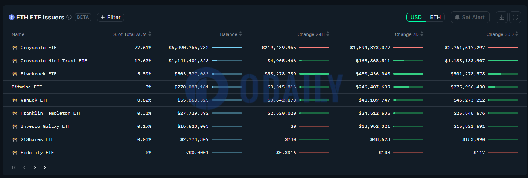Click the balance $1,141,401,823
This screenshot has height=178, width=528.
click(189, 61)
